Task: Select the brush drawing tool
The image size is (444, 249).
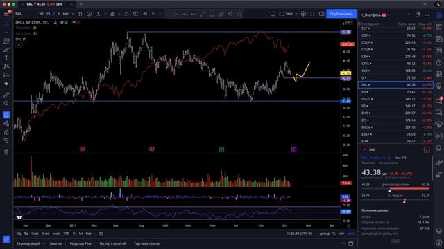Action: pyautogui.click(x=6, y=50)
